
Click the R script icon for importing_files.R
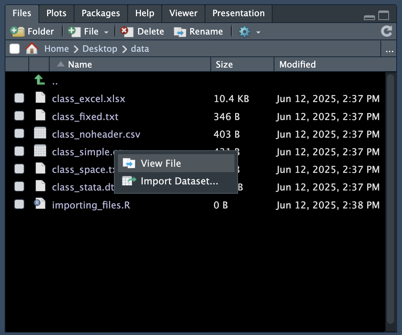point(40,204)
